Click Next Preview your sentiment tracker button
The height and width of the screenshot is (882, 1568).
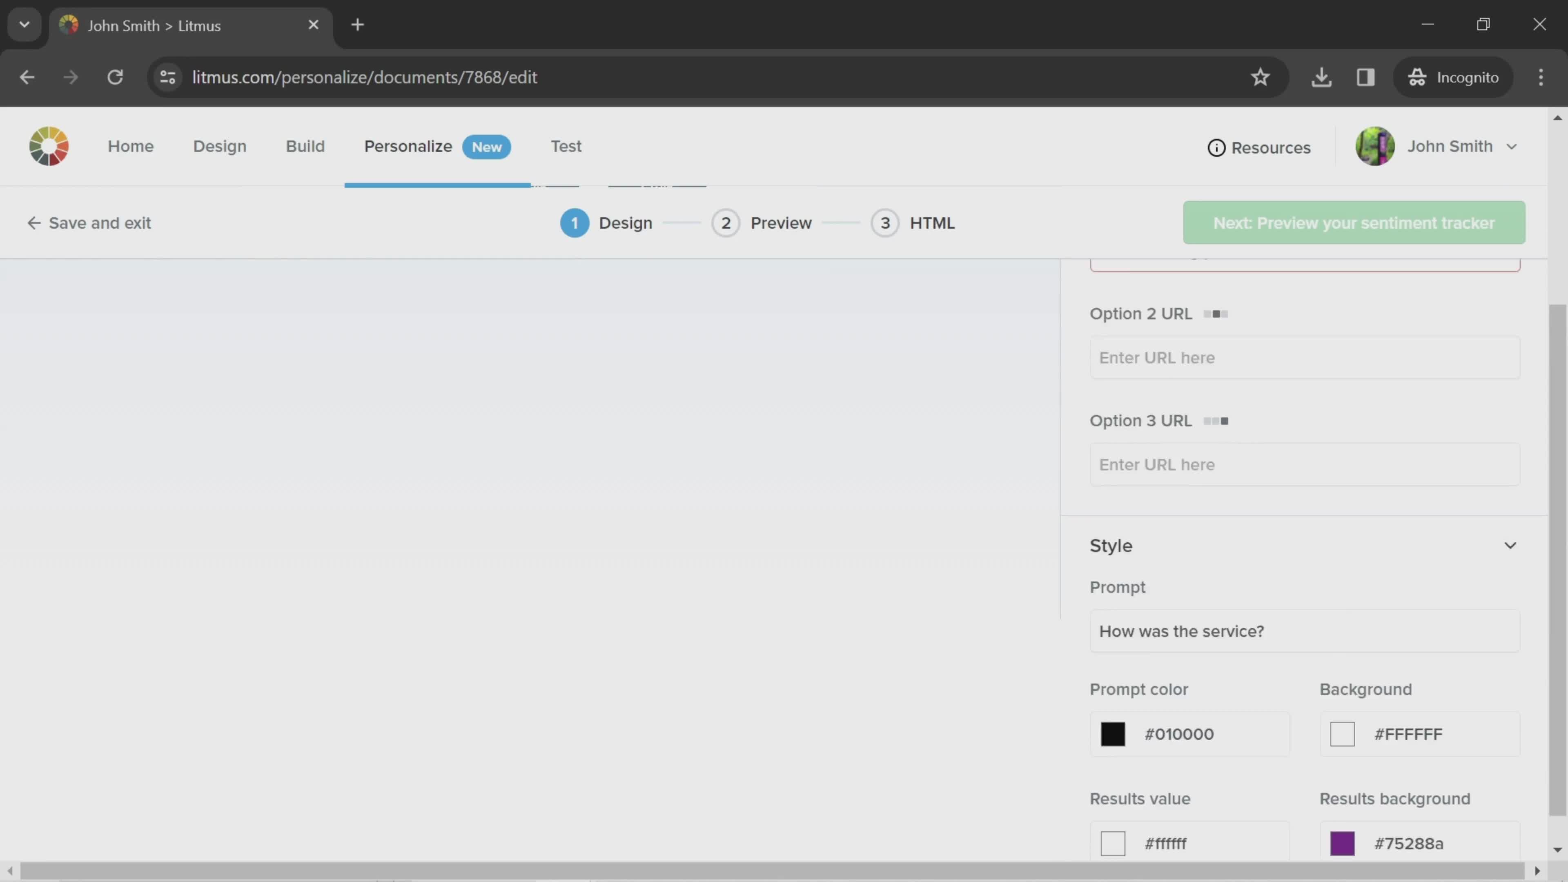pyautogui.click(x=1353, y=223)
